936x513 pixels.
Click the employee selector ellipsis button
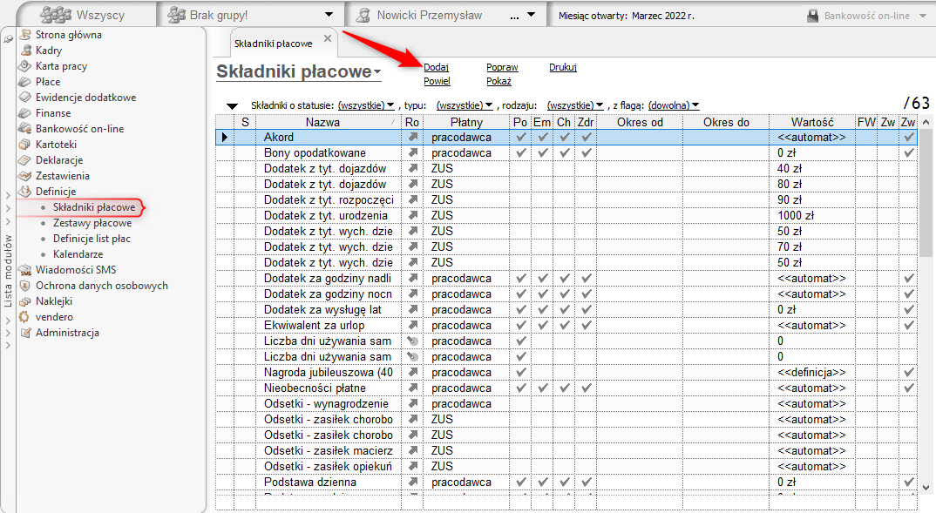(x=514, y=16)
